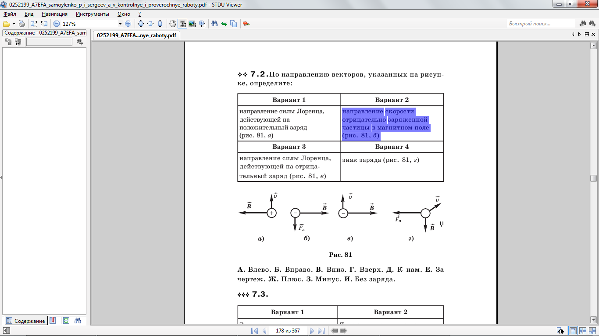Click the green arrows sync icon
Viewport: 599px width, 336px height.
tap(224, 24)
